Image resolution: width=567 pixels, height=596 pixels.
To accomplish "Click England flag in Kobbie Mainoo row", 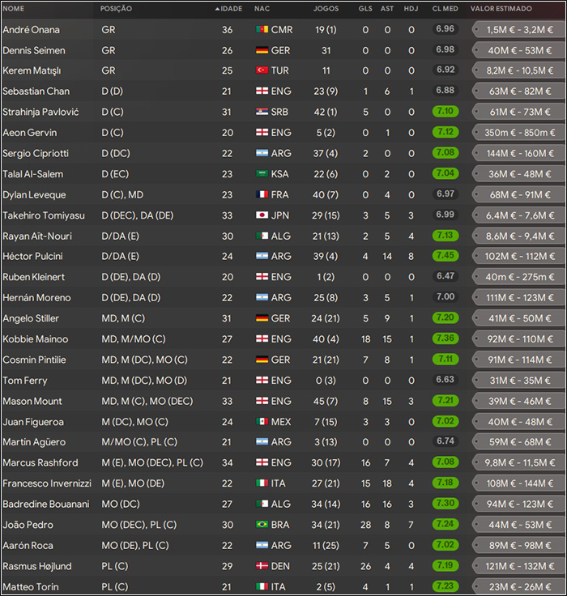I will point(262,338).
